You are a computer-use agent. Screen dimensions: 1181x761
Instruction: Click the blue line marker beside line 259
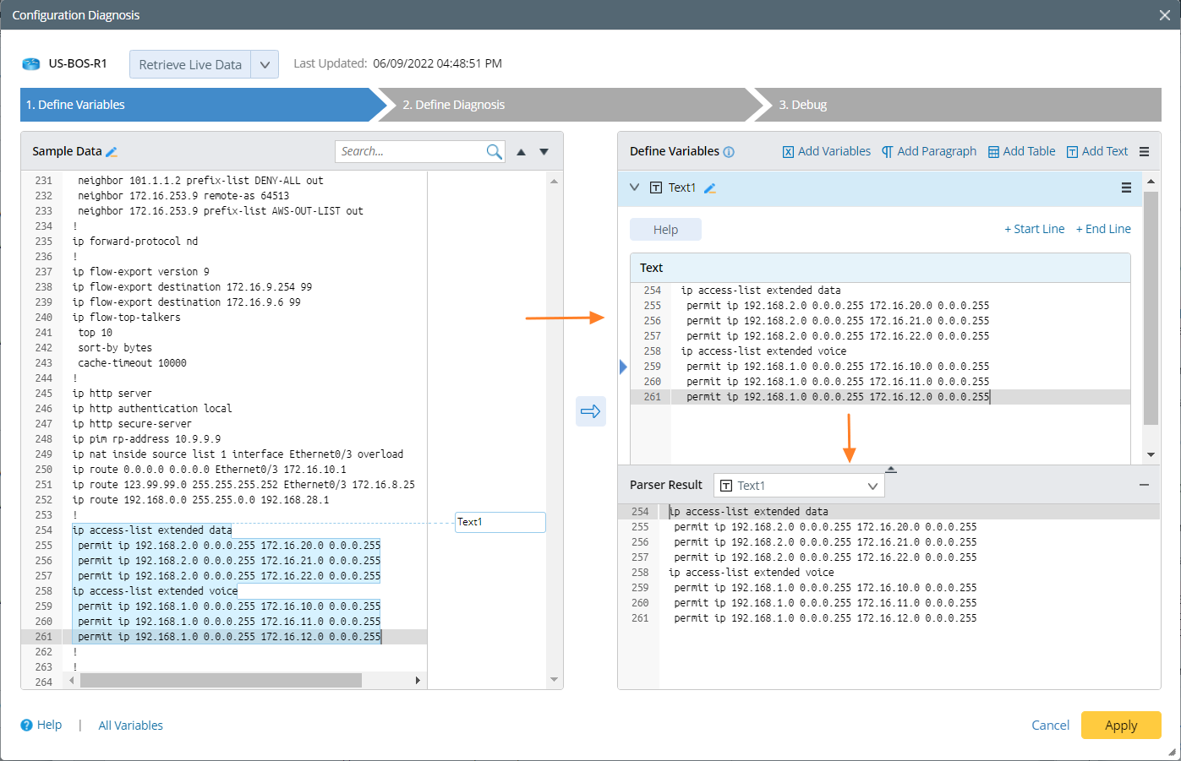pyautogui.click(x=623, y=367)
